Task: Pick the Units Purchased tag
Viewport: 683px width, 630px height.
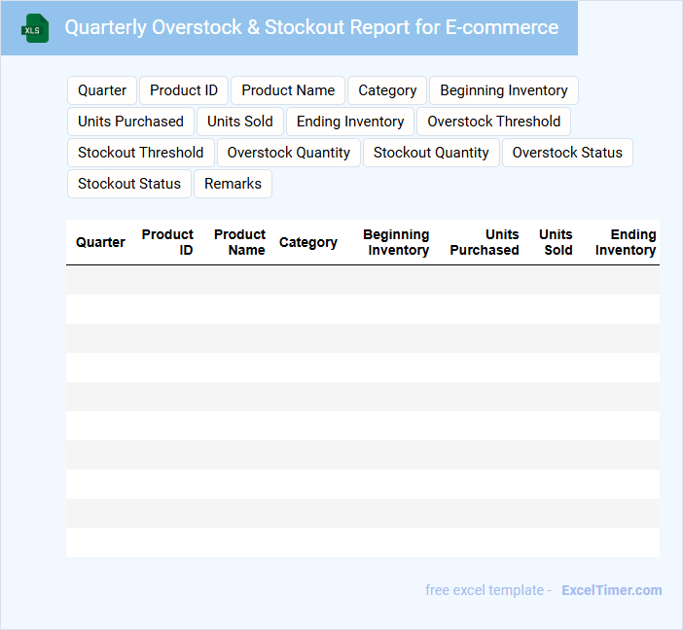Action: click(130, 122)
